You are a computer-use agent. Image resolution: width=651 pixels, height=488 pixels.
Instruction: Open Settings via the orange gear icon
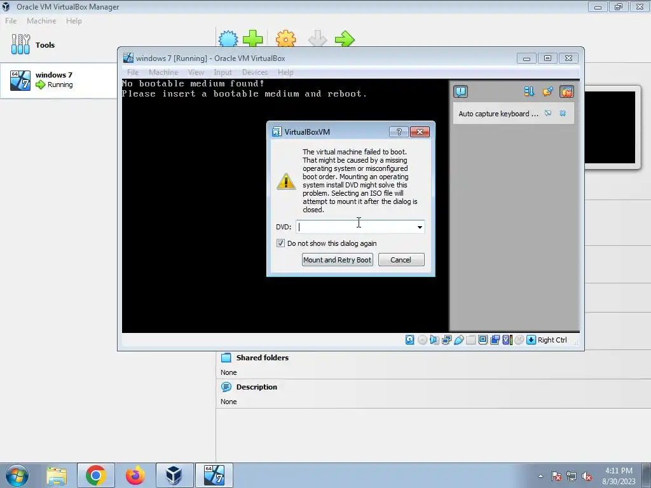(285, 39)
